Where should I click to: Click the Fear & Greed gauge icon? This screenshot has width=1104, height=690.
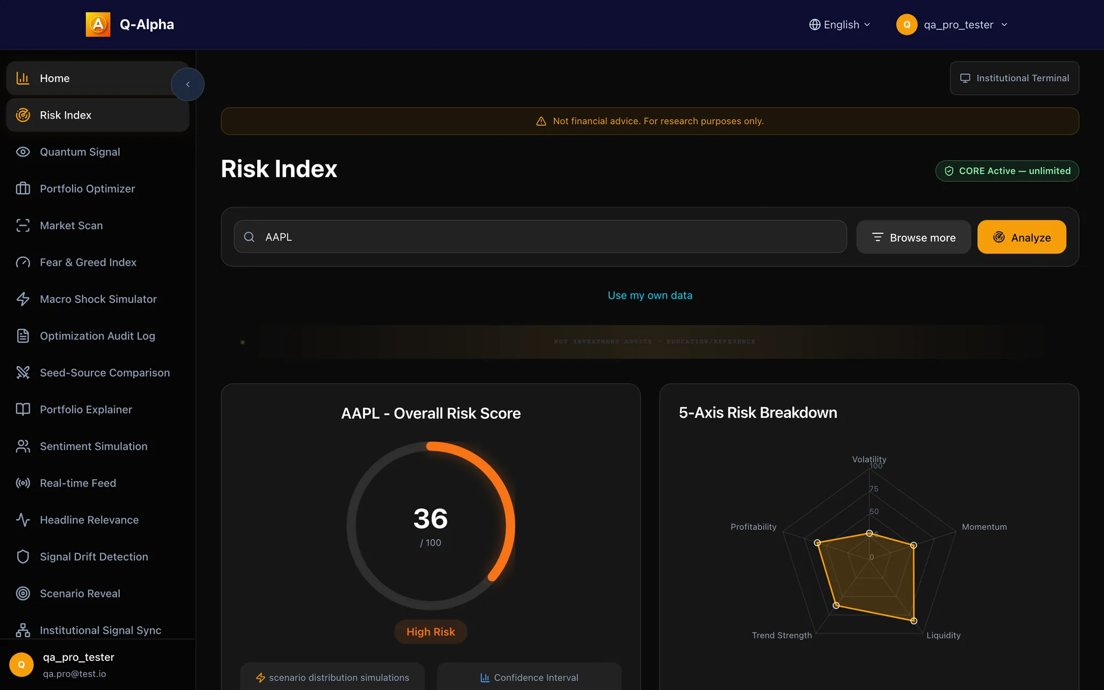tap(23, 263)
